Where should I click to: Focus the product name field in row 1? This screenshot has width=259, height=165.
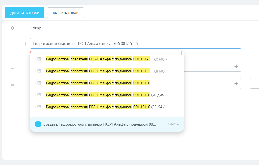135,43
